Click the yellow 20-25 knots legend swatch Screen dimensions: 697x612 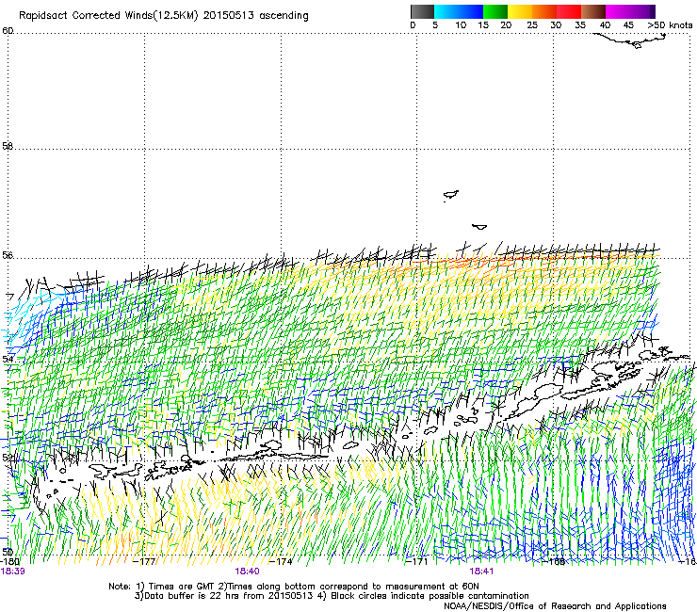[x=520, y=11]
